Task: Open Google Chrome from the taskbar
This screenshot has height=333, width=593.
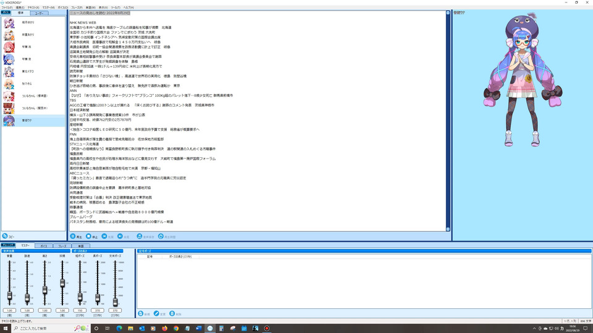Action: [176, 329]
